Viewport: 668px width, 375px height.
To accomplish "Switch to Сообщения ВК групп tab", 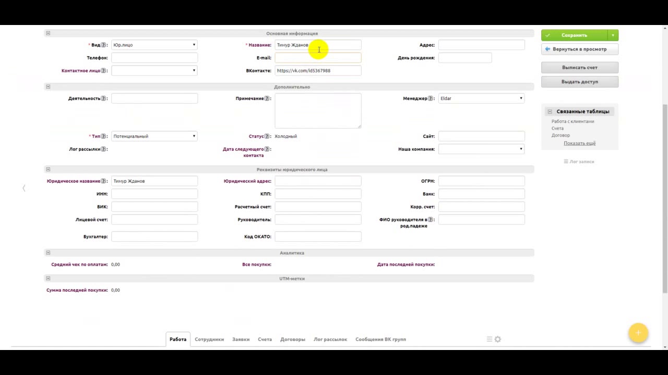I will click(x=381, y=339).
